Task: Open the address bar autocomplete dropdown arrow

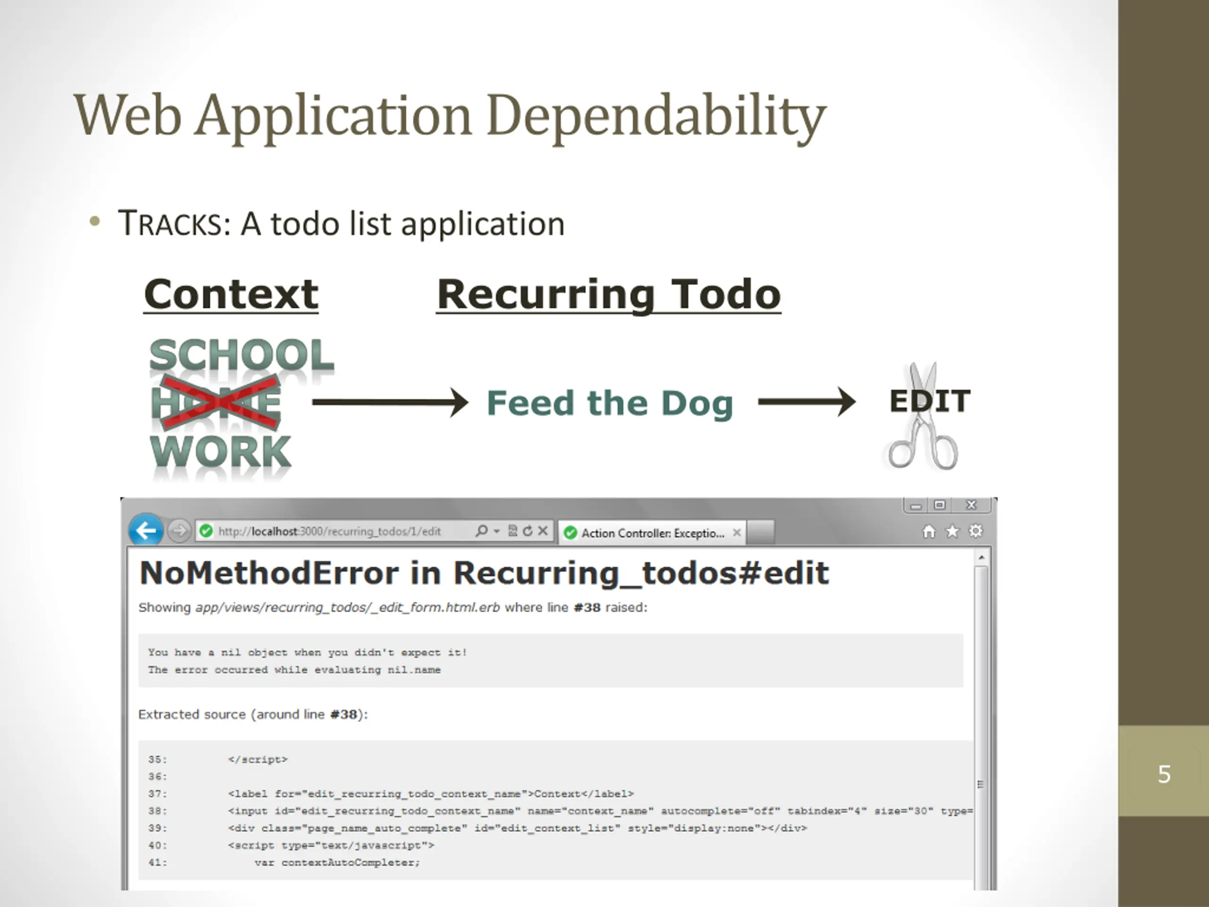Action: 497,531
